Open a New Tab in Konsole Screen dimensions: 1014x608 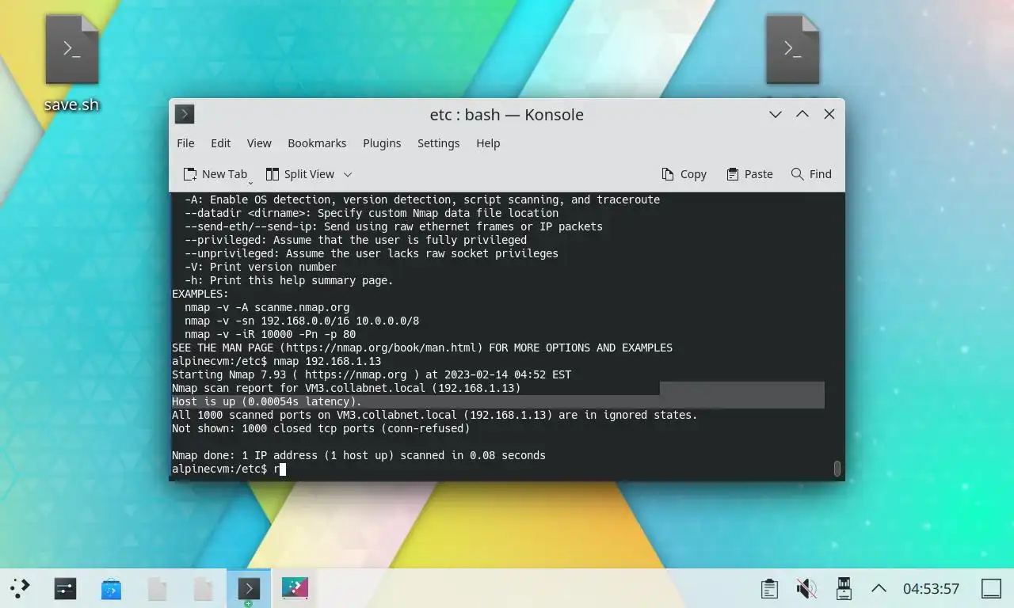click(x=215, y=174)
